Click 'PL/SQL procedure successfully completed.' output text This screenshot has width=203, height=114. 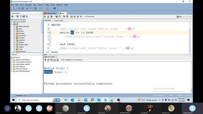79,84
